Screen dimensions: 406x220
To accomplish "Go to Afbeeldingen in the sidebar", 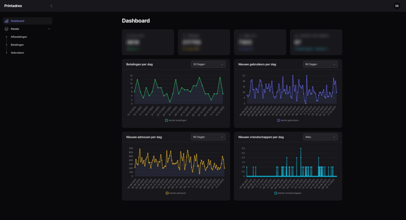I will click(x=19, y=37).
